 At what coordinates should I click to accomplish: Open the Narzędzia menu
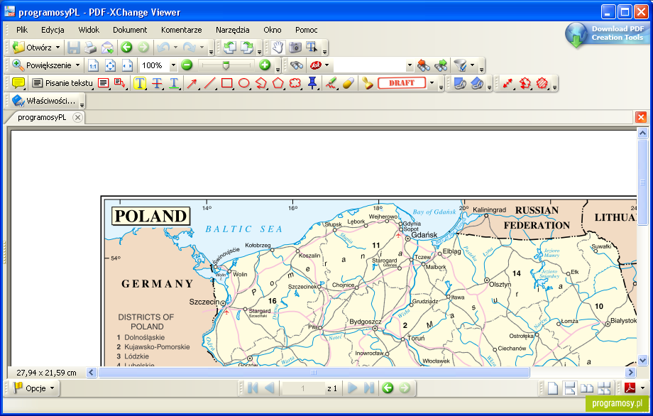[x=233, y=30]
